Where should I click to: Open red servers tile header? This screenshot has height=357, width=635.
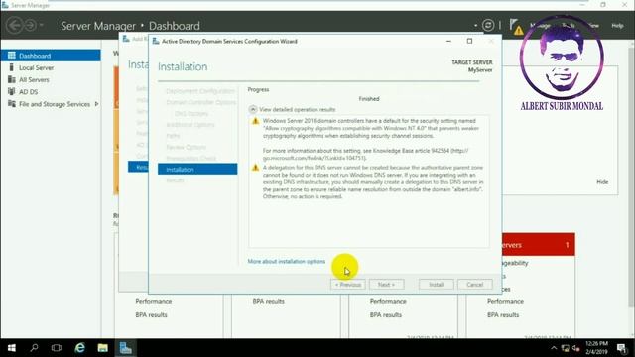(538, 245)
